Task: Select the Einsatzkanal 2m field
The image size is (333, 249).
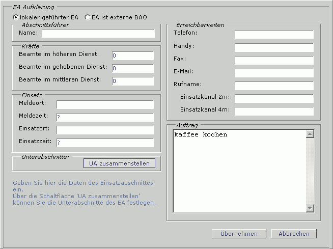Action: pyautogui.click(x=274, y=98)
